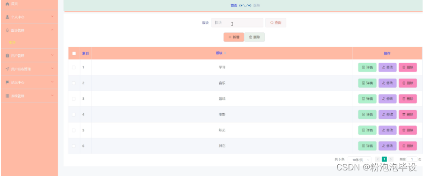The image size is (424, 176).
Task: Click the 游戏 cell in the table
Action: coord(222,99)
